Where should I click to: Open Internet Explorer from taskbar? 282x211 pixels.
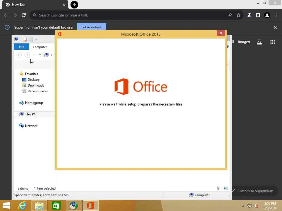[x=22, y=206]
